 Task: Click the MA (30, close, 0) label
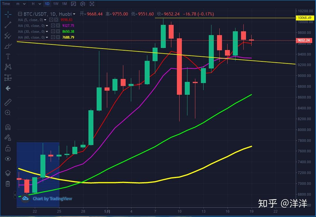point(31,31)
